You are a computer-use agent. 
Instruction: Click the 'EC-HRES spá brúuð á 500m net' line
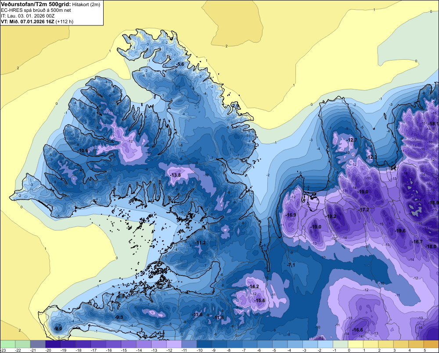(36, 10)
